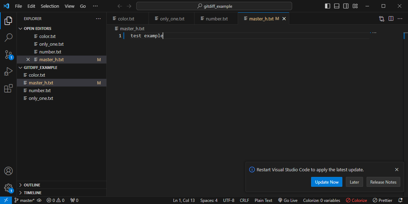Expand the Timeline section

(x=61, y=193)
